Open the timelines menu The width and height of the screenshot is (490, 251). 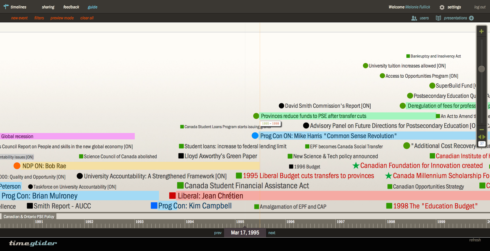[x=18, y=7]
